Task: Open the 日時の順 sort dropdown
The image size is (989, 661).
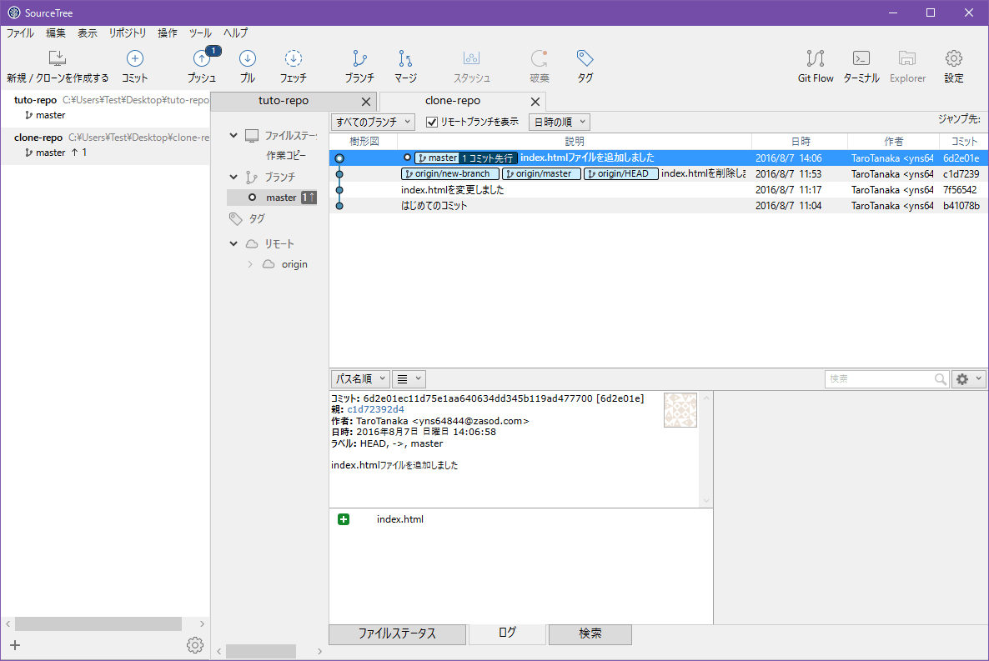Action: pos(559,122)
